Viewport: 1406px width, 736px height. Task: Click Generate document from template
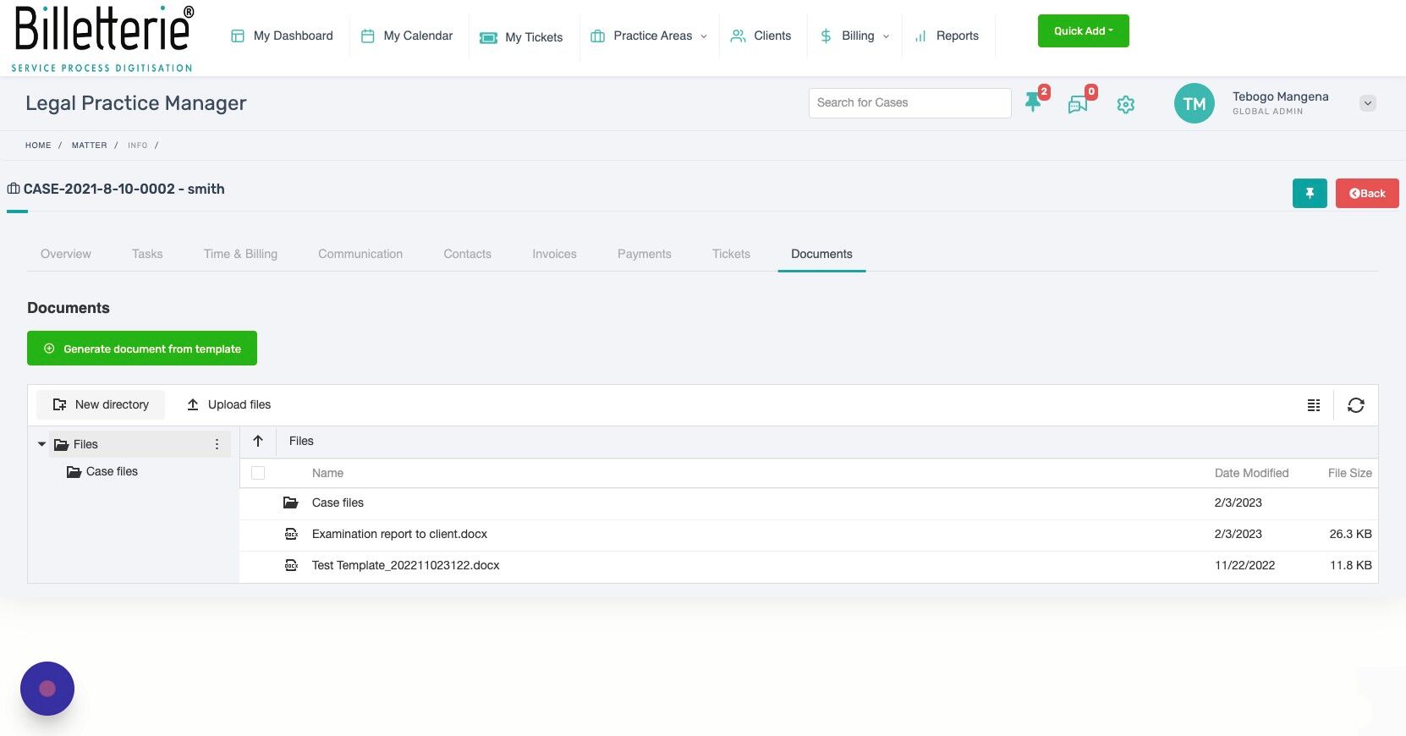coord(142,349)
